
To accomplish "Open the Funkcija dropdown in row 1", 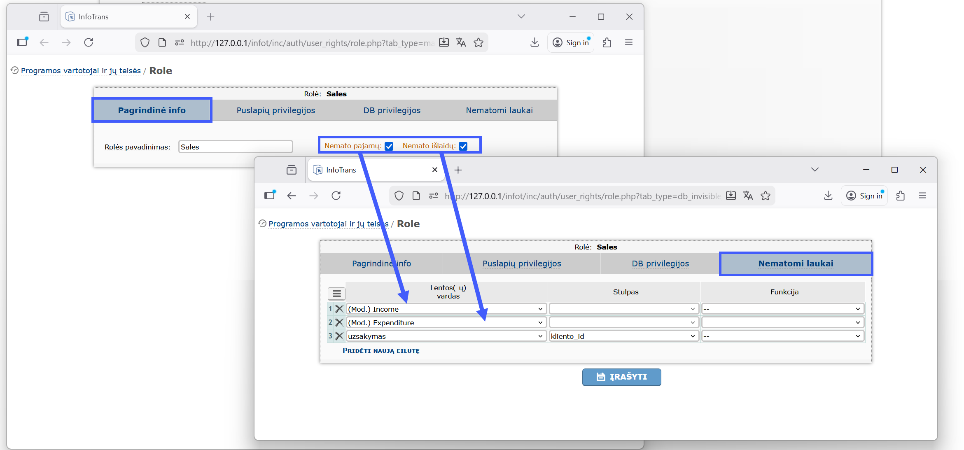I will tap(782, 309).
